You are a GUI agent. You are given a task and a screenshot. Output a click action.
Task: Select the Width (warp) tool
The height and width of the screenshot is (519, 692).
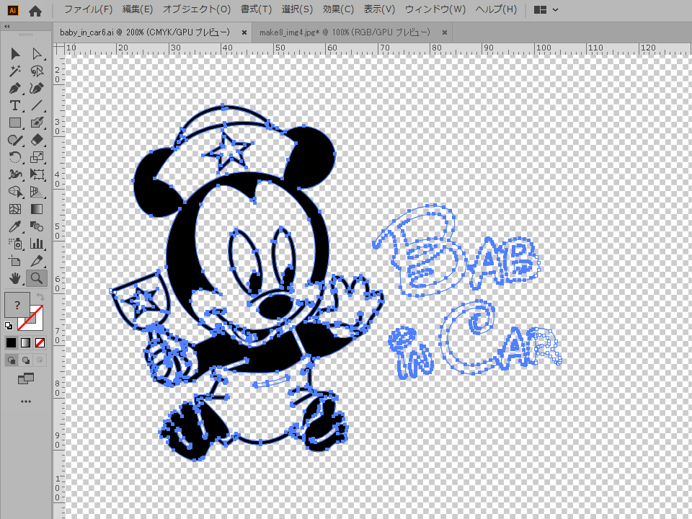tap(15, 174)
